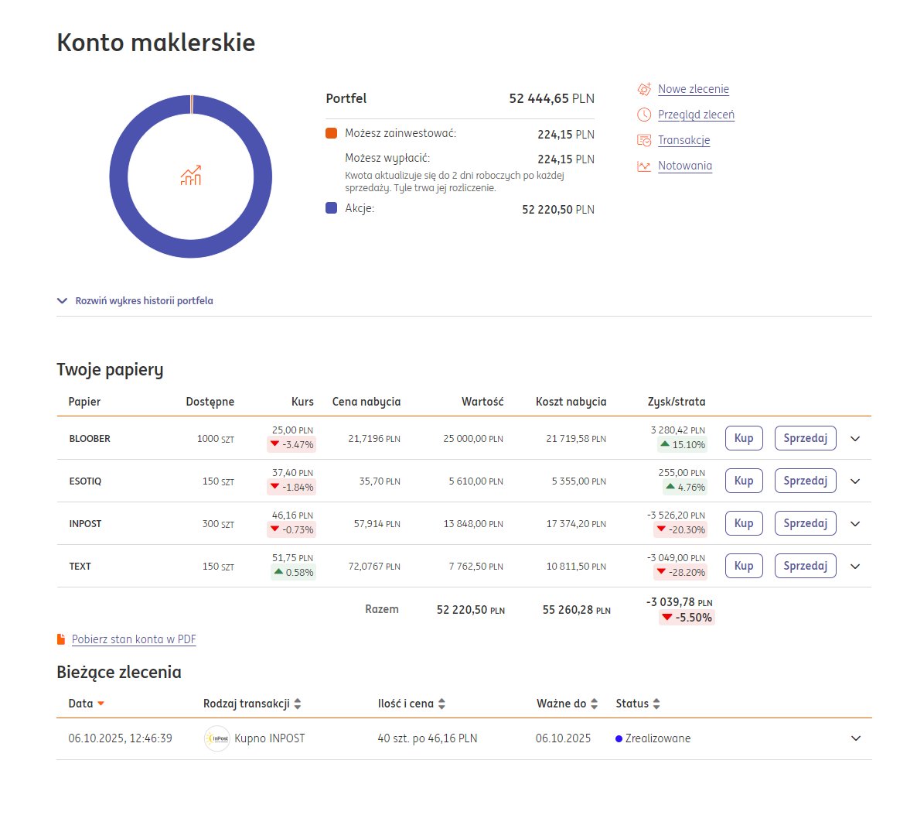Click the orange PDF file icon
This screenshot has height=822, width=917.
[61, 639]
